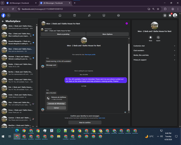The image size is (181, 145).
Task: Open the Gaming icon in top navigation
Action: point(118,16)
